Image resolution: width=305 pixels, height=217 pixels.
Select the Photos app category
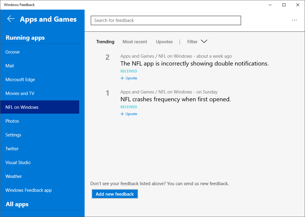12,121
